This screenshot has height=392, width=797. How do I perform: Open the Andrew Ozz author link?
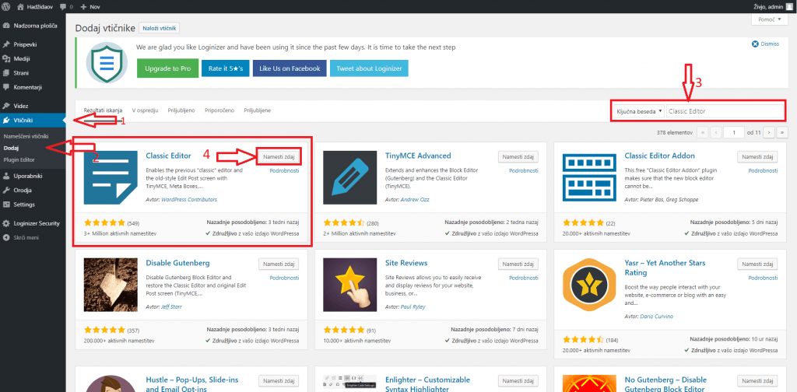(x=415, y=200)
